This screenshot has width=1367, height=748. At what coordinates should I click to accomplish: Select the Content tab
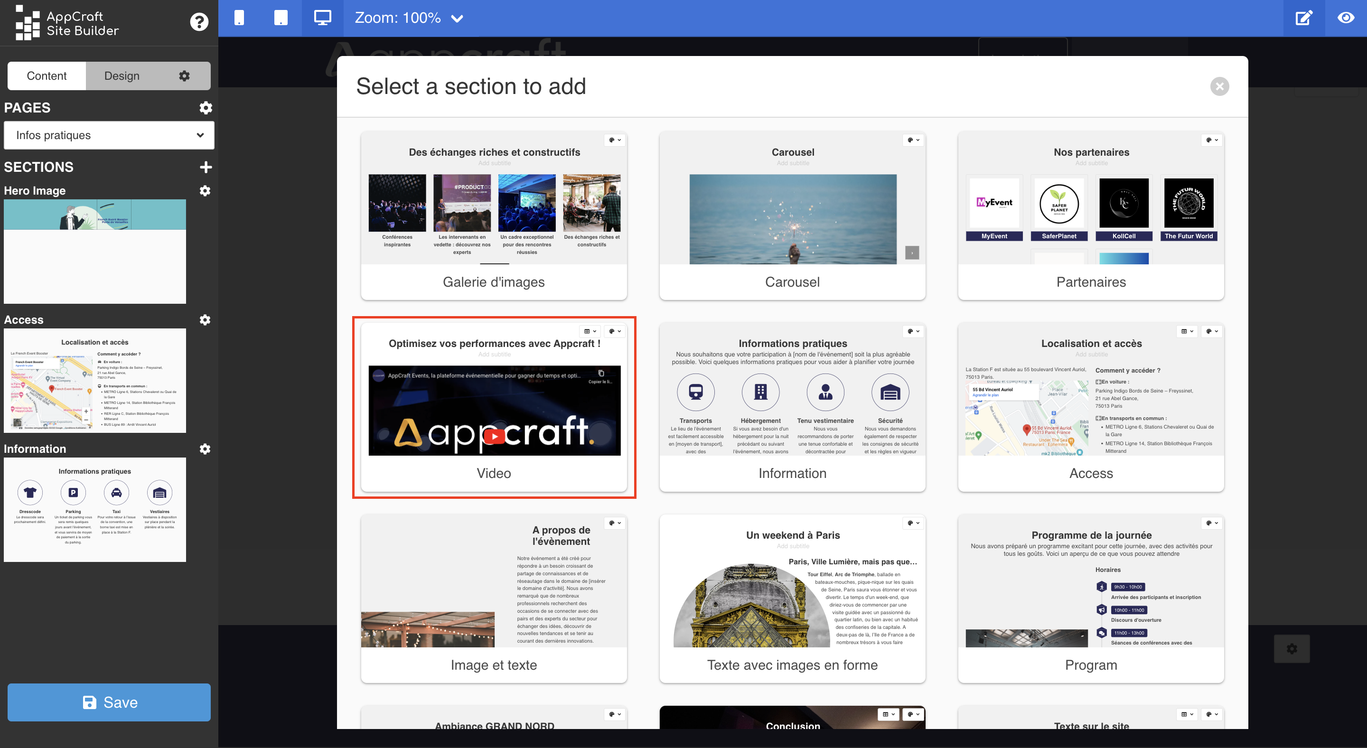pos(47,76)
